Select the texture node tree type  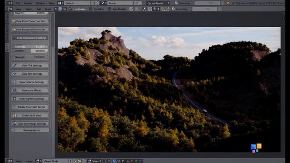65,9
